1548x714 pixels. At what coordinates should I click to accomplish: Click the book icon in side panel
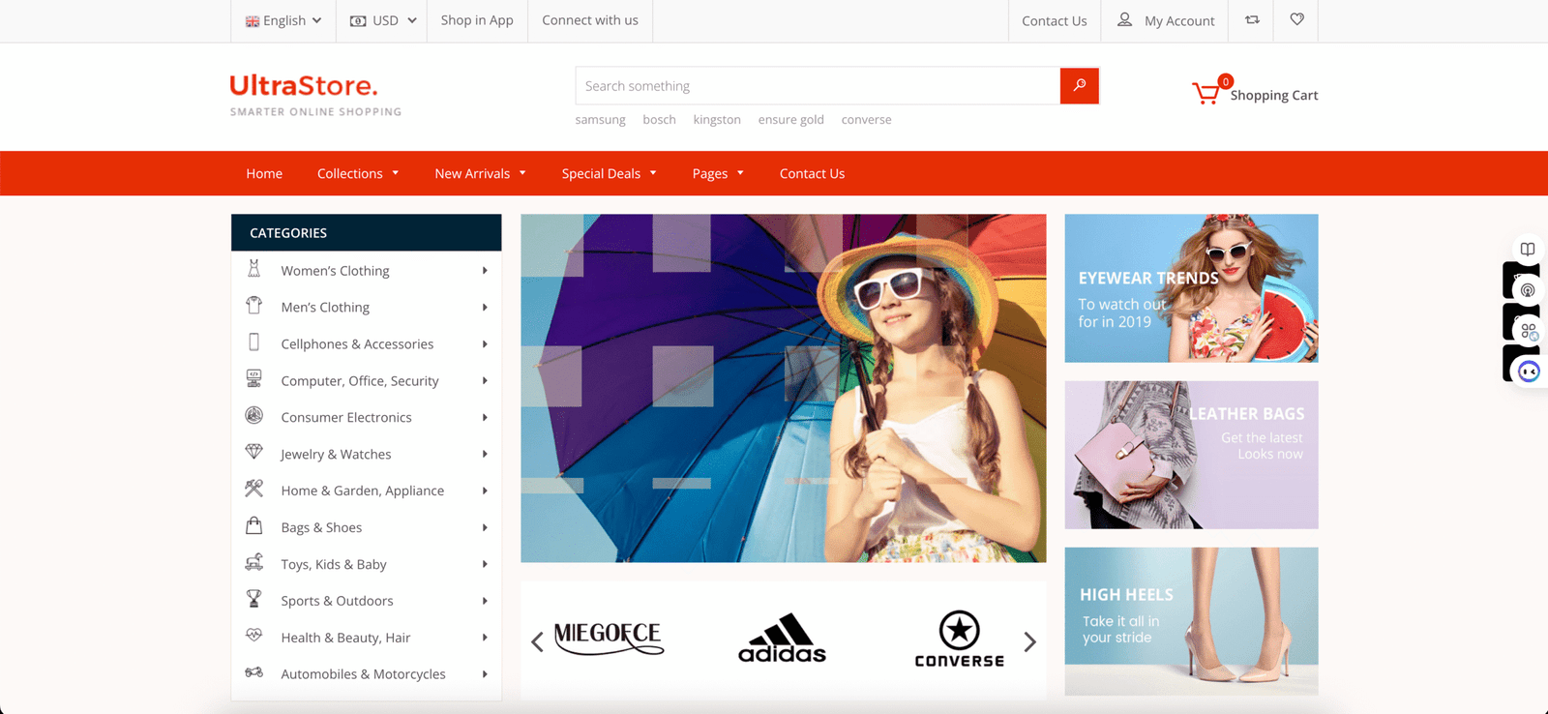click(1527, 249)
